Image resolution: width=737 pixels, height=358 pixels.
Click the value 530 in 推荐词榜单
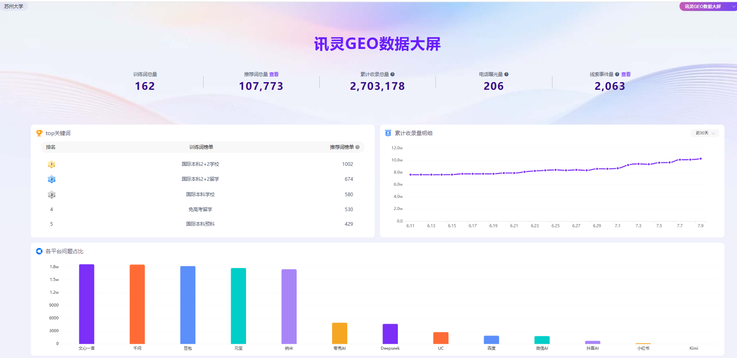[349, 210]
